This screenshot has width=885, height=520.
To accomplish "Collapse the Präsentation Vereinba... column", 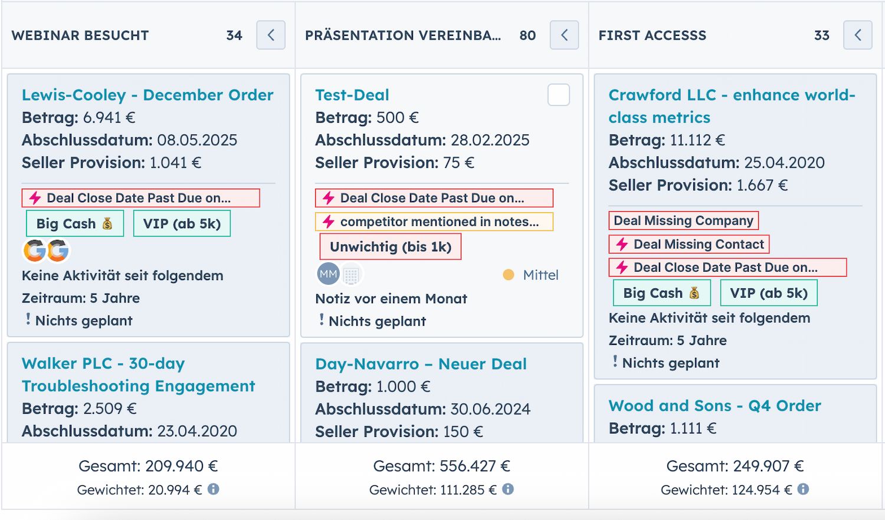I will (564, 35).
